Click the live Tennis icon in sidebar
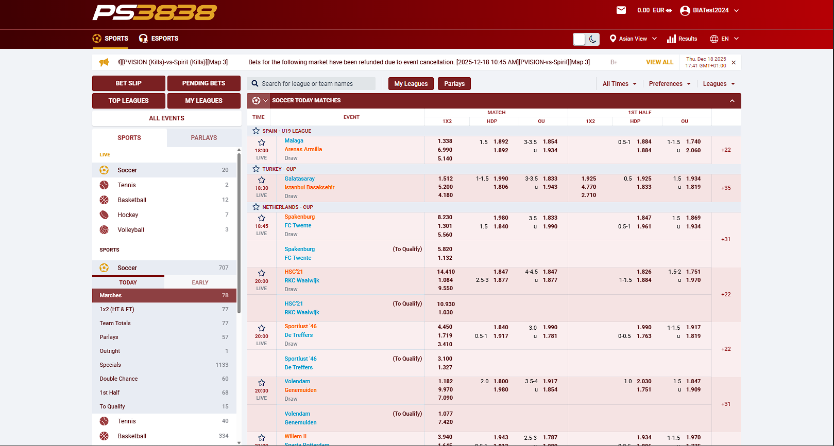Image resolution: width=834 pixels, height=446 pixels. tap(104, 185)
